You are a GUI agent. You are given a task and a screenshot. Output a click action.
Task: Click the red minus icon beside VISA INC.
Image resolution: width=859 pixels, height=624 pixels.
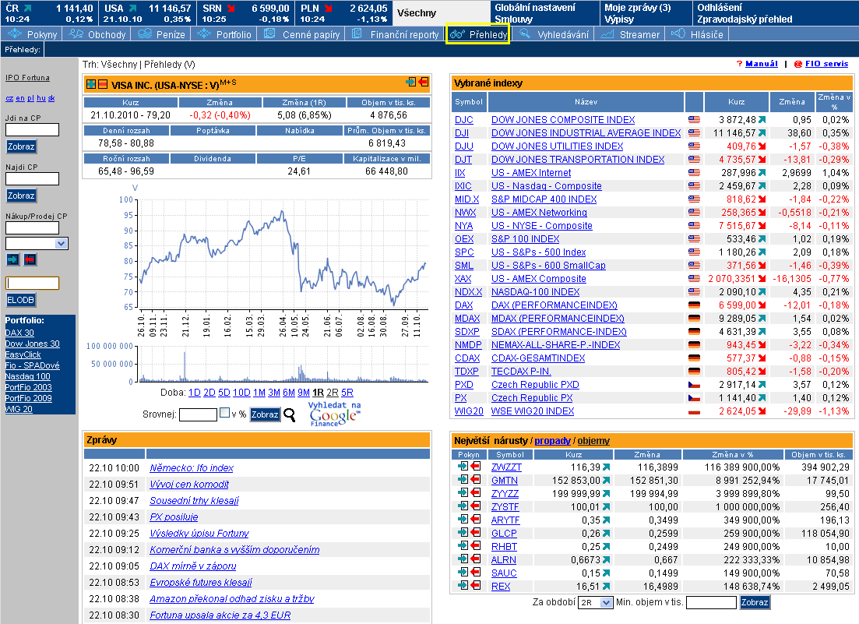click(x=103, y=84)
